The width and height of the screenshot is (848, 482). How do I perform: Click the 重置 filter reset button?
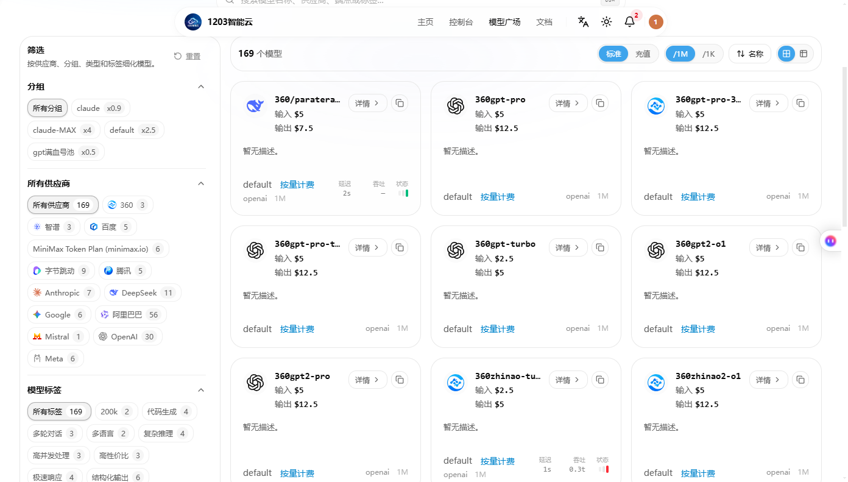[x=187, y=56]
